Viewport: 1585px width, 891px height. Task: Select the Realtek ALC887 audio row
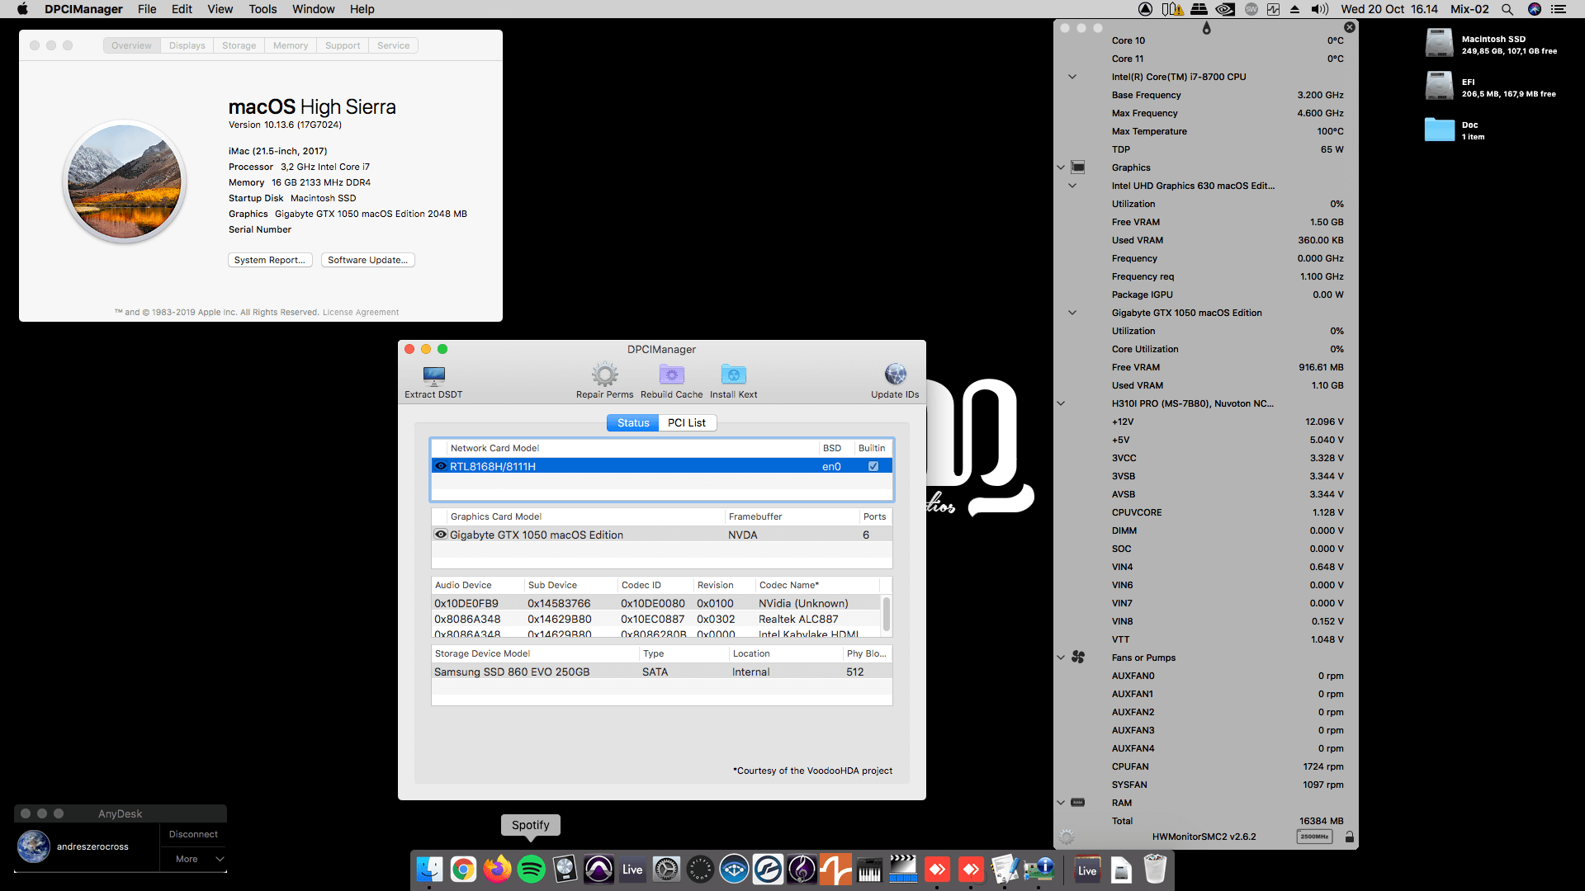click(655, 619)
